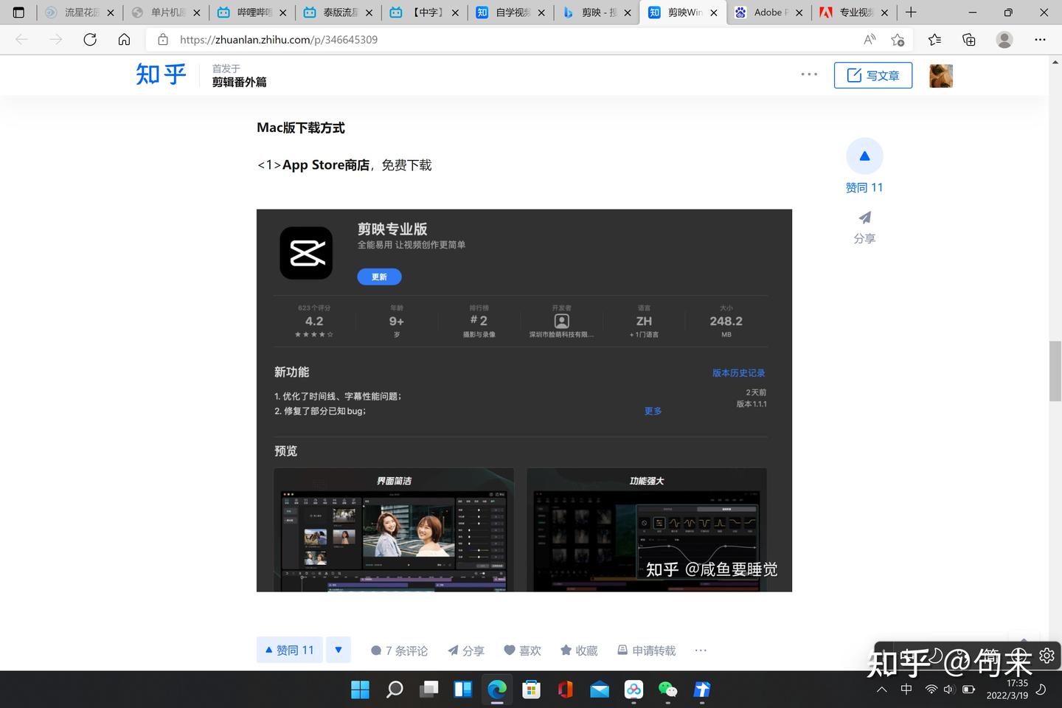Screen dimensions: 1062x708
Task: Open the Edge tab actions menu icon
Action: (x=18, y=13)
